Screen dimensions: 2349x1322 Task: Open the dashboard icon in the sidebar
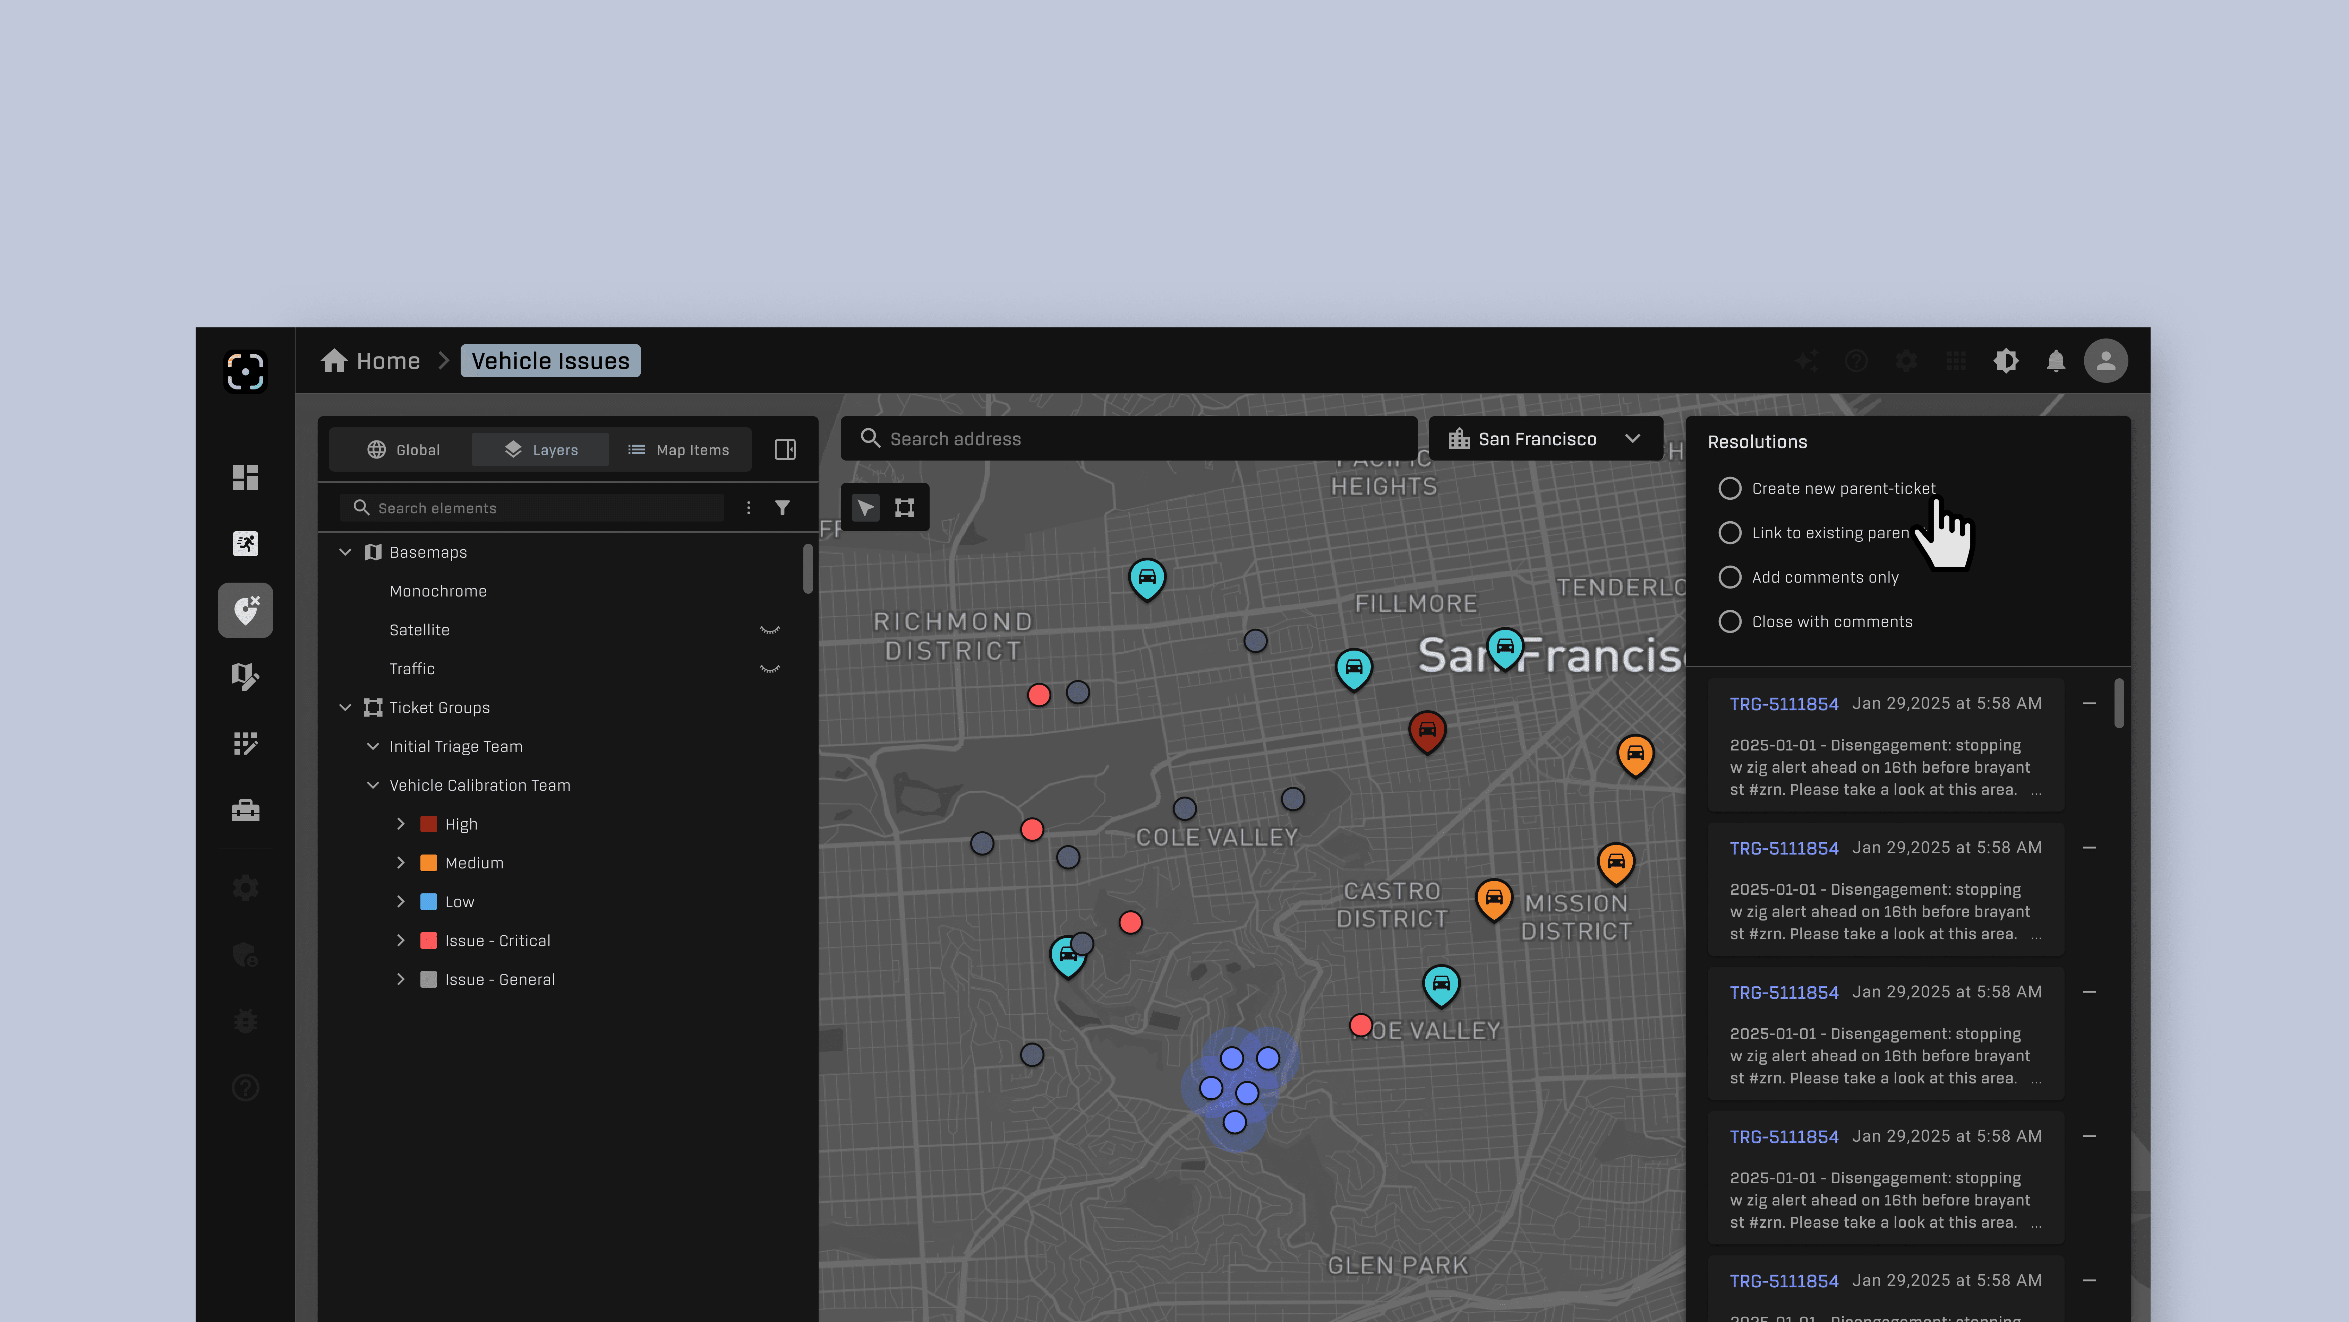245,477
